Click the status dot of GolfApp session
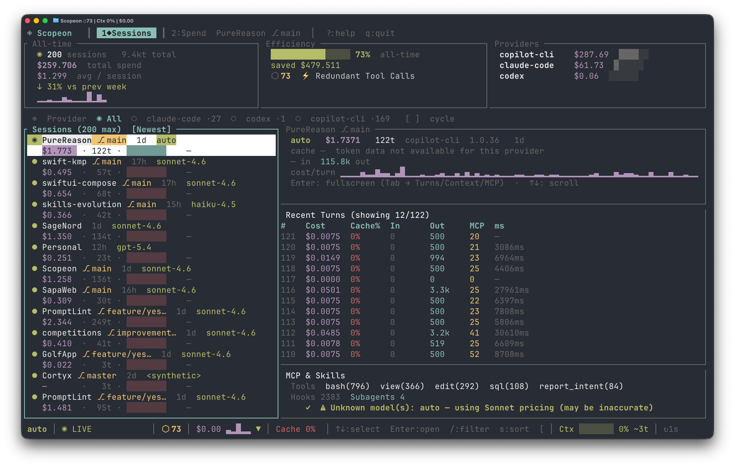 tap(35, 354)
